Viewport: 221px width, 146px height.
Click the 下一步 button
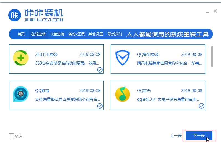click(x=199, y=135)
